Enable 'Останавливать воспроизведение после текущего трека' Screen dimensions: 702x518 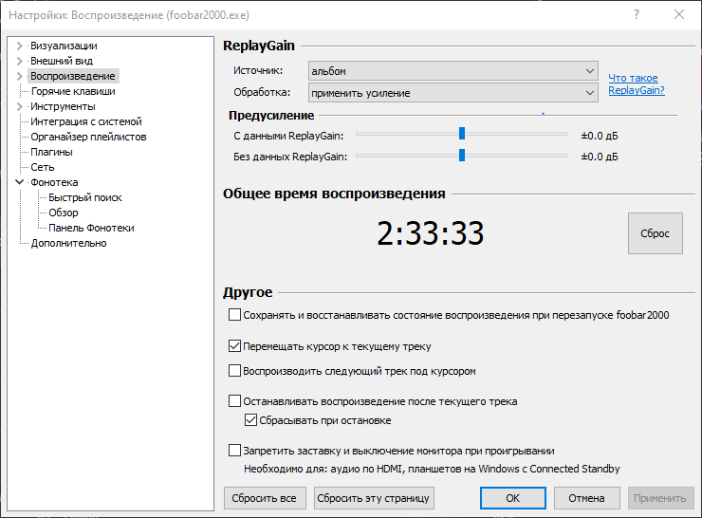coord(235,401)
